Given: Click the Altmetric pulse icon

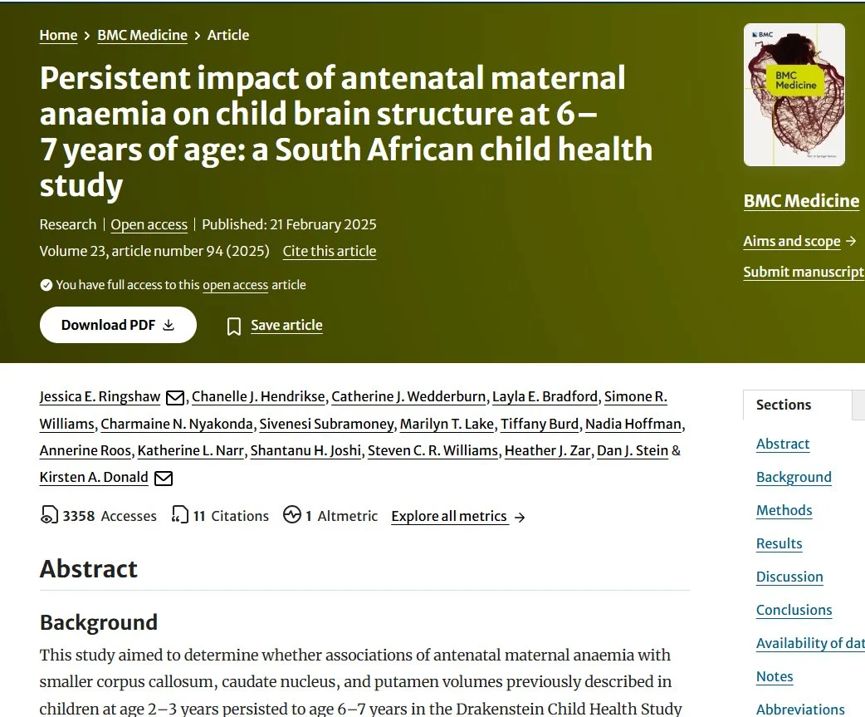Looking at the screenshot, I should [292, 514].
